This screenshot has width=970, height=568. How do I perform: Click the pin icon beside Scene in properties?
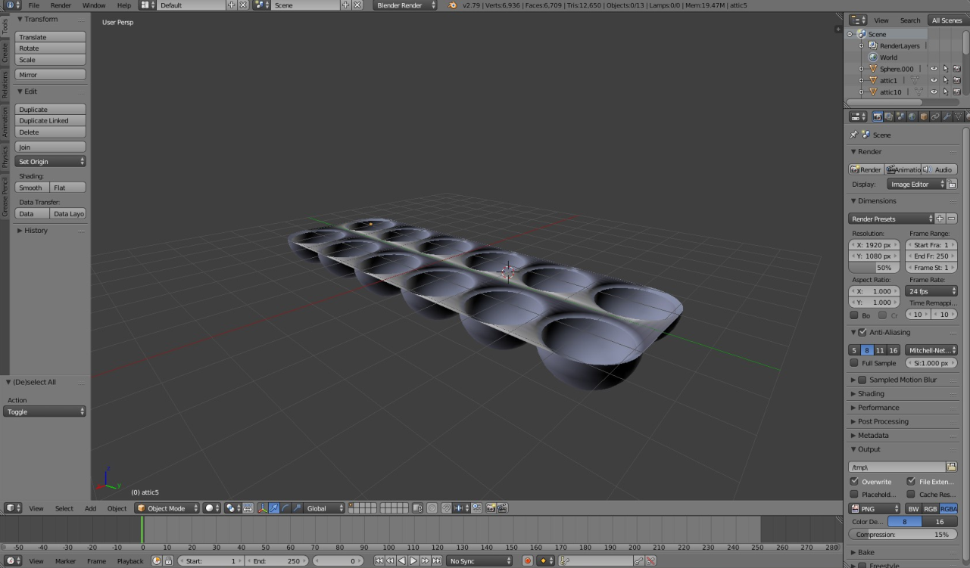pos(854,135)
